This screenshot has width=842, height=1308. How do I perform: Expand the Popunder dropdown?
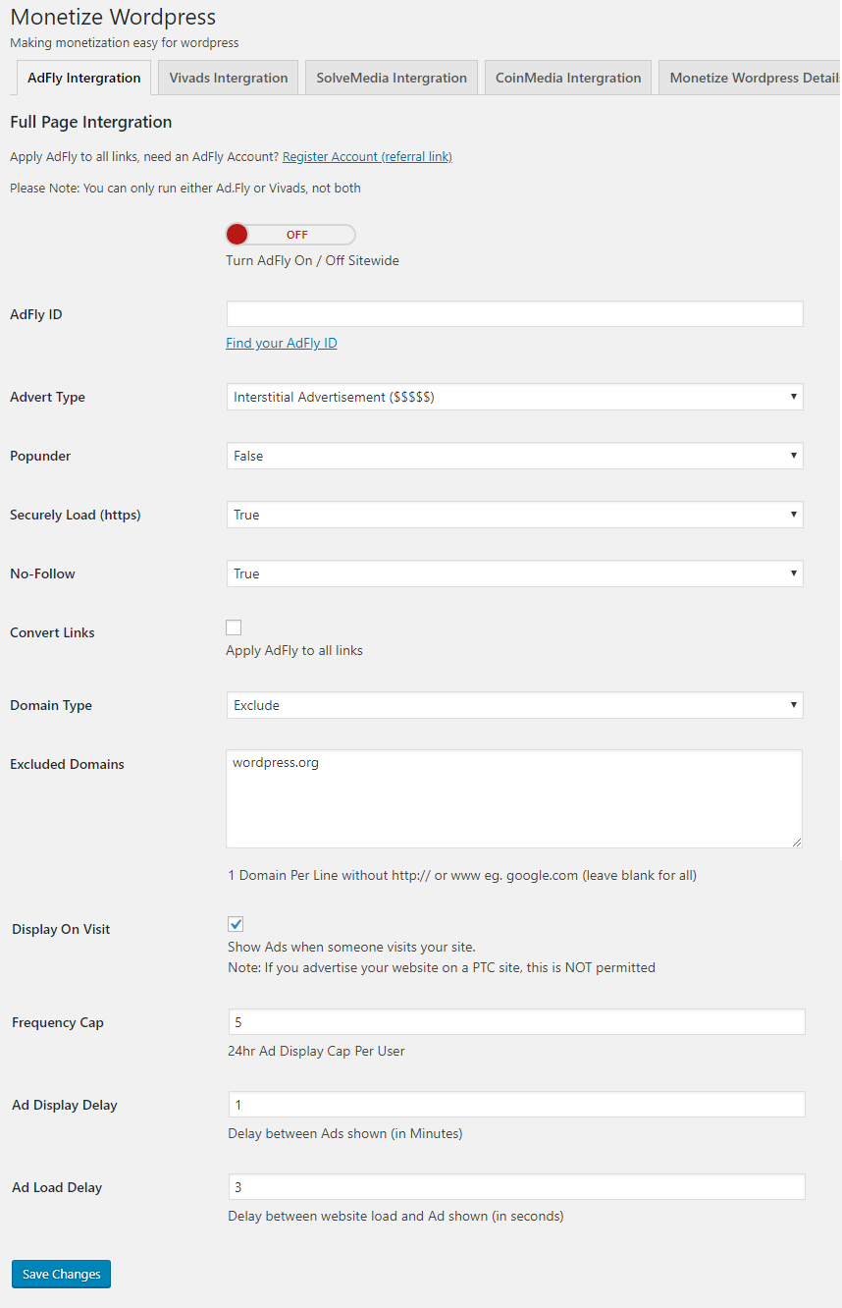click(x=514, y=456)
